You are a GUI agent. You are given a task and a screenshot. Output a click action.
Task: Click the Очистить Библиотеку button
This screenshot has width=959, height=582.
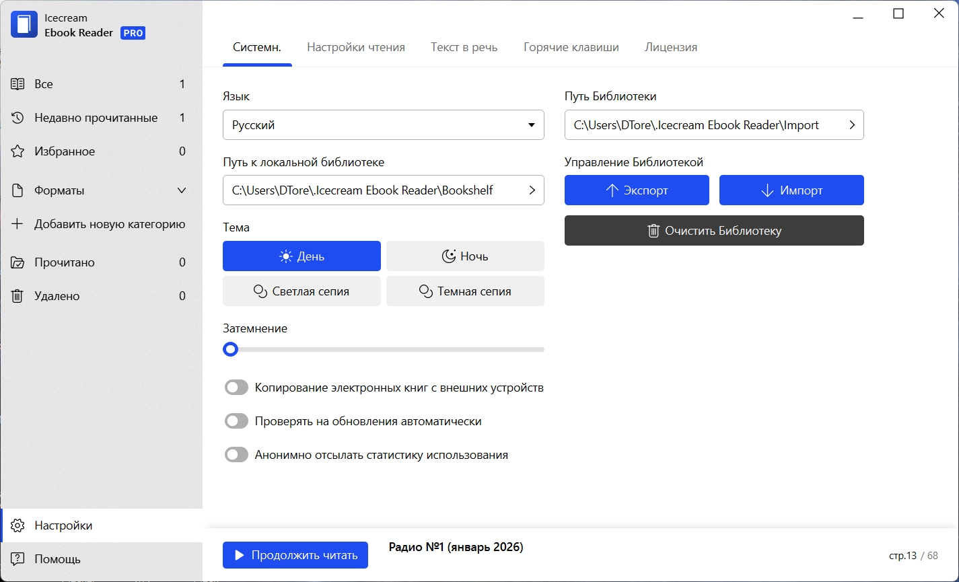(714, 231)
